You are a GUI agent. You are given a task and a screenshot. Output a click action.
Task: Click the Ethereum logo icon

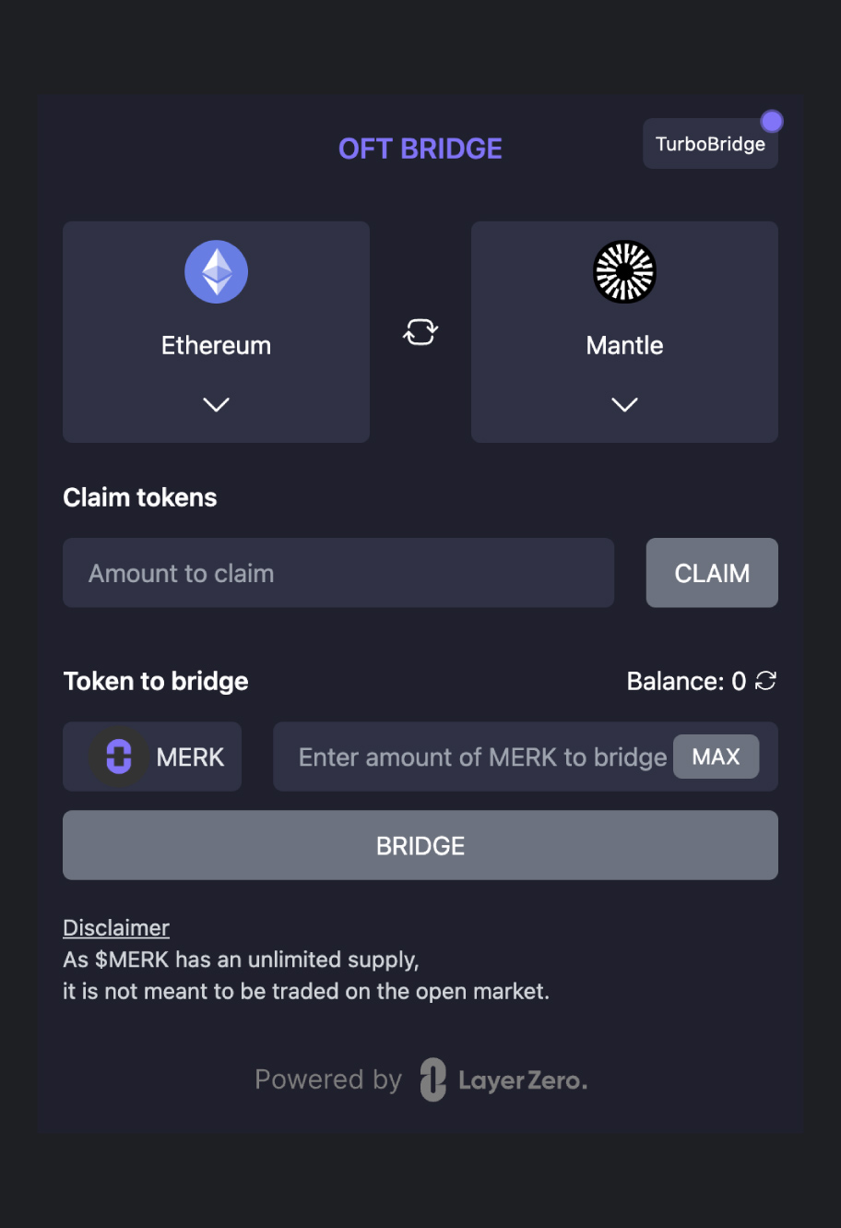(216, 272)
